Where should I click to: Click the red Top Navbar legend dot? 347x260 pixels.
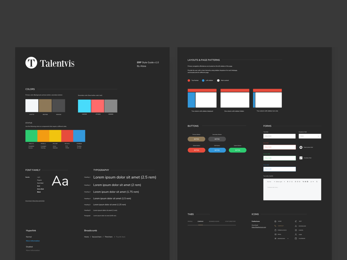click(x=189, y=81)
